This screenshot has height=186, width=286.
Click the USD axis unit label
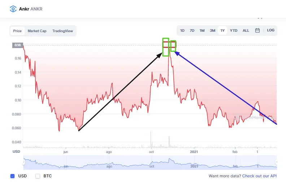[x=16, y=152]
